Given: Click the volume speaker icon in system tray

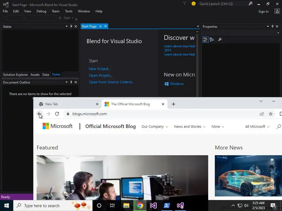Looking at the screenshot, I should (246, 206).
